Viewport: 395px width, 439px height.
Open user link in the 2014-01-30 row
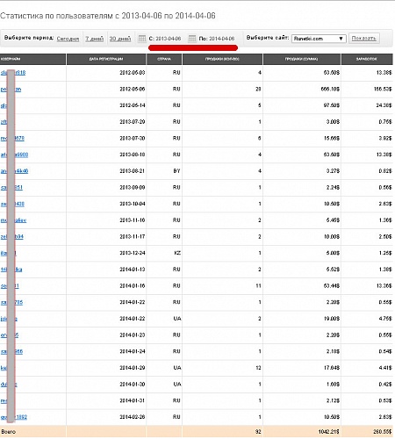(9, 384)
